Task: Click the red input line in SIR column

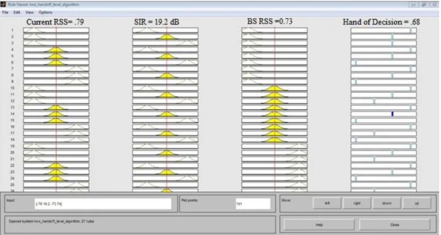Action: (166, 110)
